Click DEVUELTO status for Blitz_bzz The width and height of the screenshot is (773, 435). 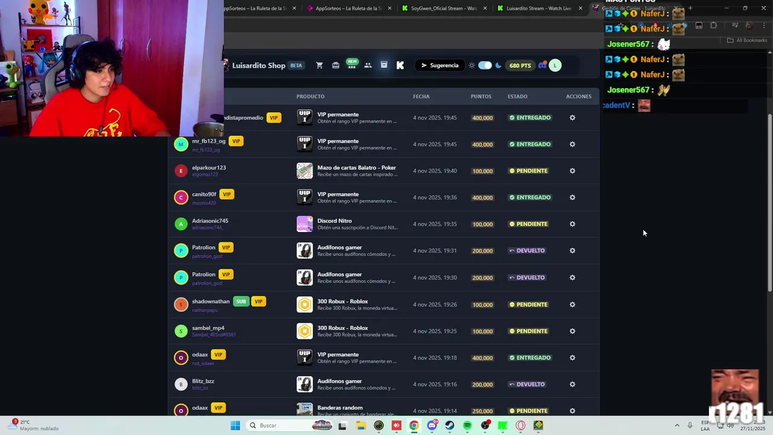[527, 384]
